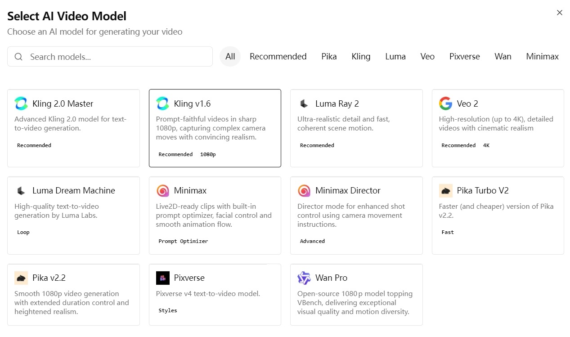Show all models with the All filter
The image size is (570, 337).
point(230,57)
